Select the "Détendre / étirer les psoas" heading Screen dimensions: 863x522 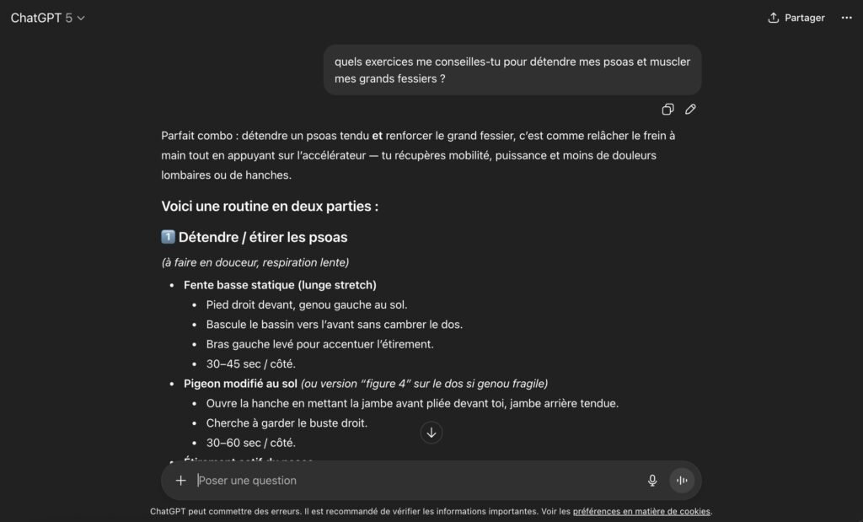point(263,237)
